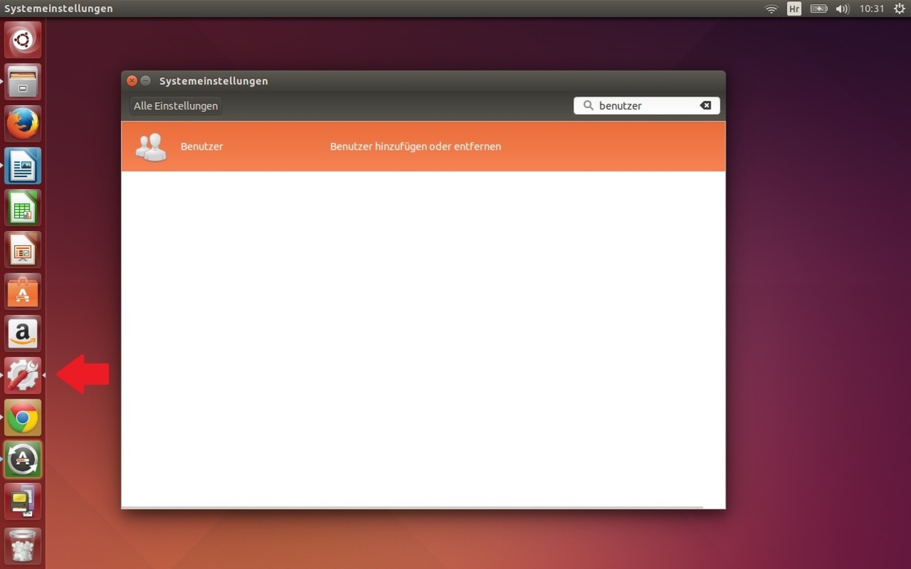Launch LibreOffice Writer
911x569 pixels.
coord(23,166)
